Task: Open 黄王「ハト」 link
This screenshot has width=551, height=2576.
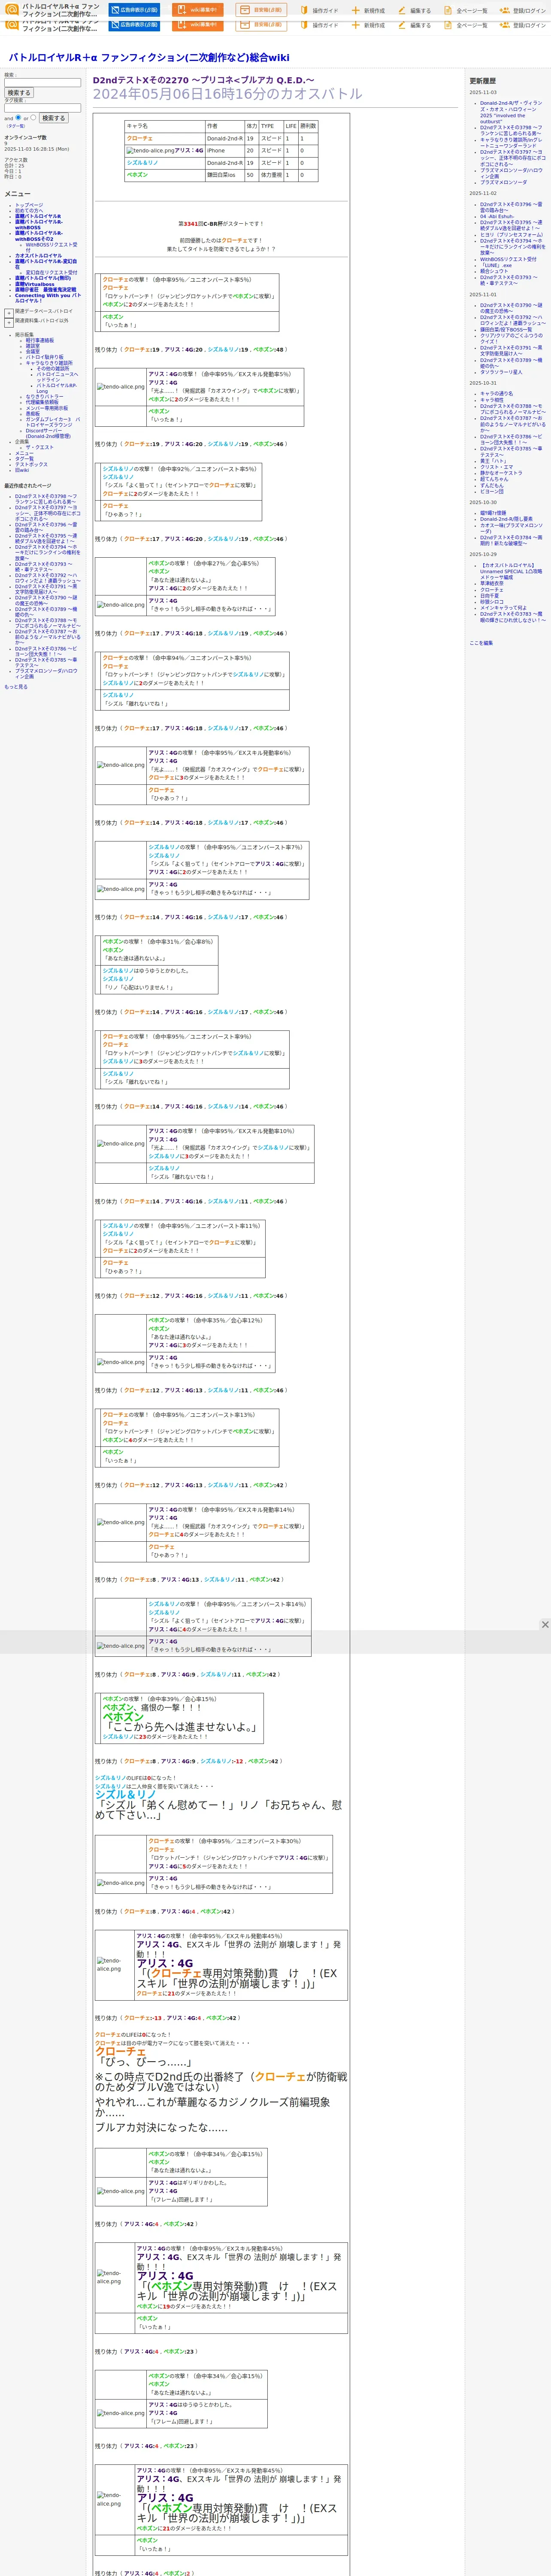Action: coord(494,461)
